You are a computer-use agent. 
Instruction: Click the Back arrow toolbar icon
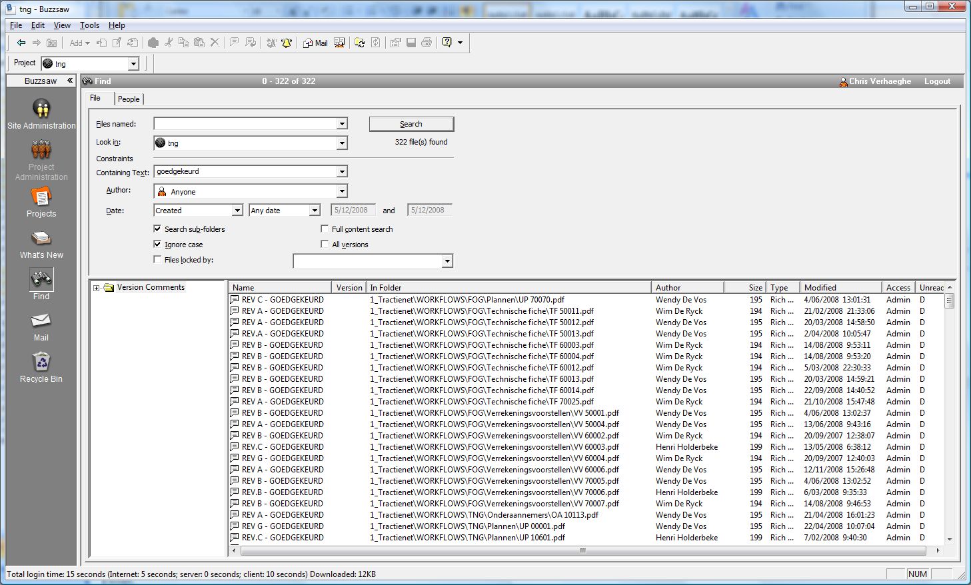(21, 43)
